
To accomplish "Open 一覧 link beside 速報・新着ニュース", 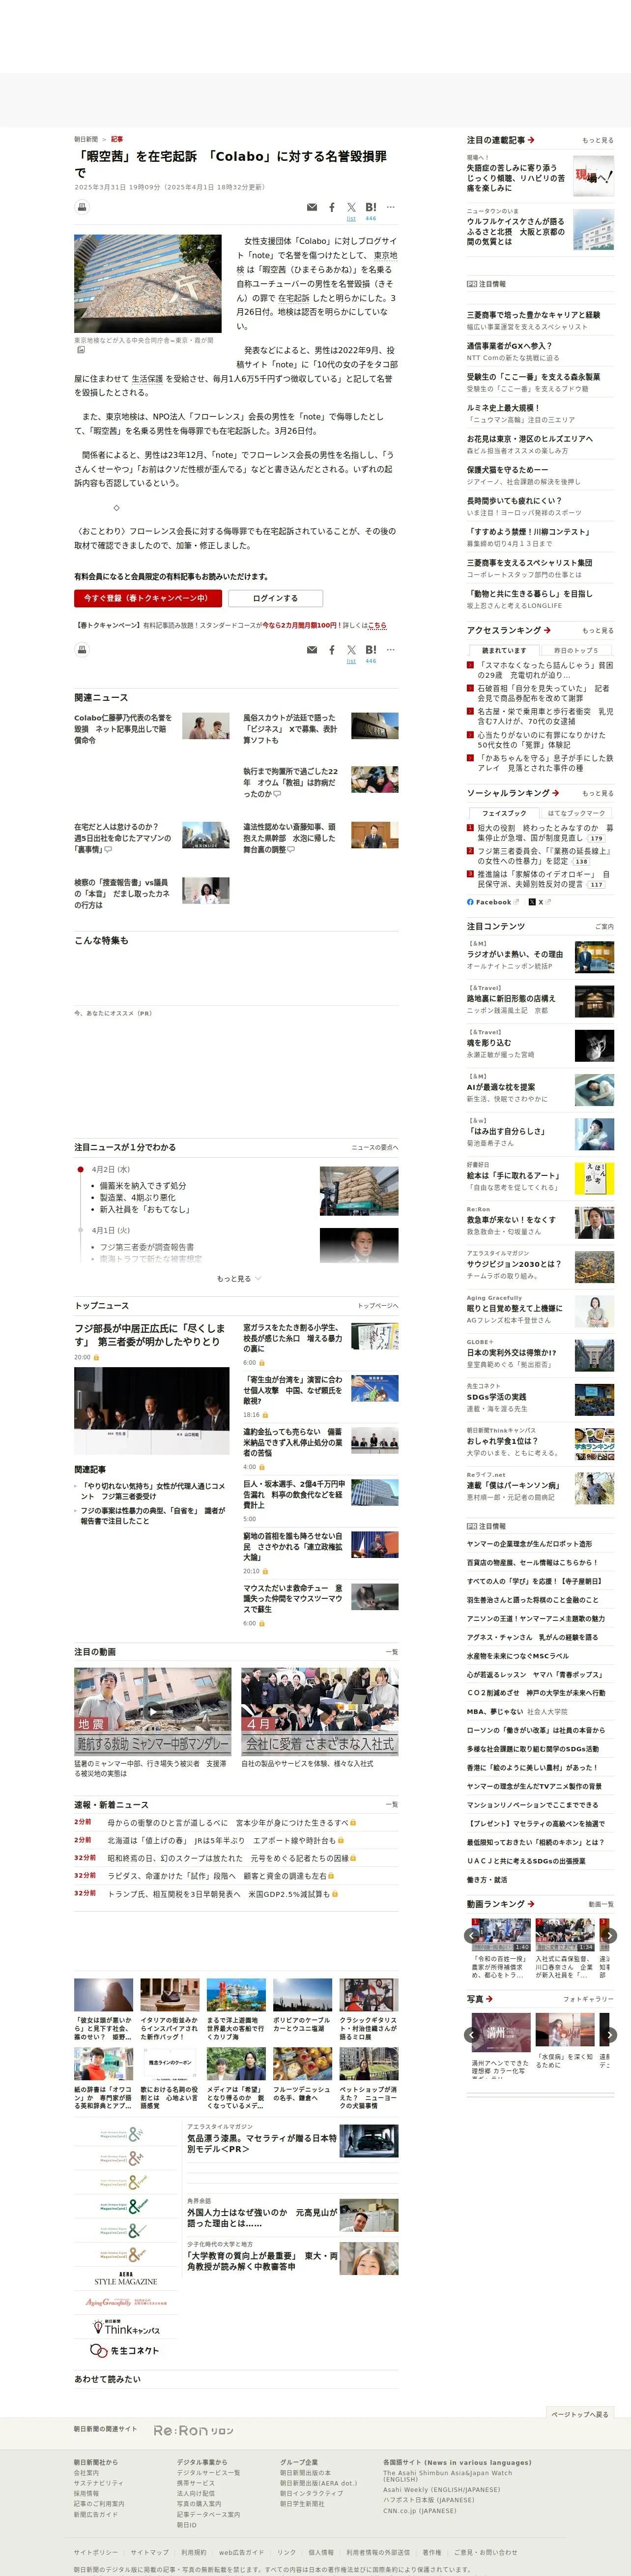I will tap(391, 1805).
